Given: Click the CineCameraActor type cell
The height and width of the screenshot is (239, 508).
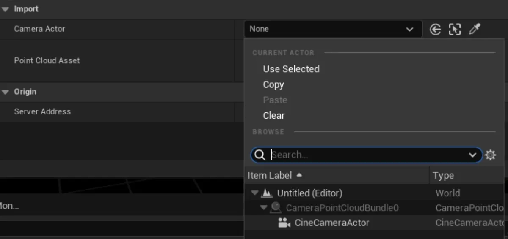Looking at the screenshot, I should [469, 223].
